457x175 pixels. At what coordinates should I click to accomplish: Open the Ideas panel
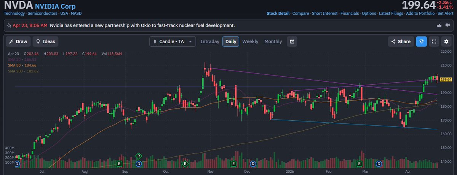click(x=45, y=41)
